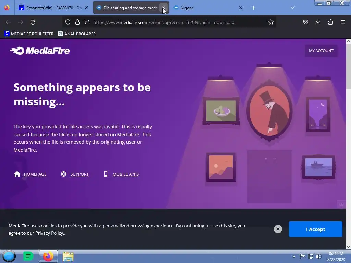The image size is (351, 263).
Task: Open File Explorer from taskbar
Action: coord(68,256)
